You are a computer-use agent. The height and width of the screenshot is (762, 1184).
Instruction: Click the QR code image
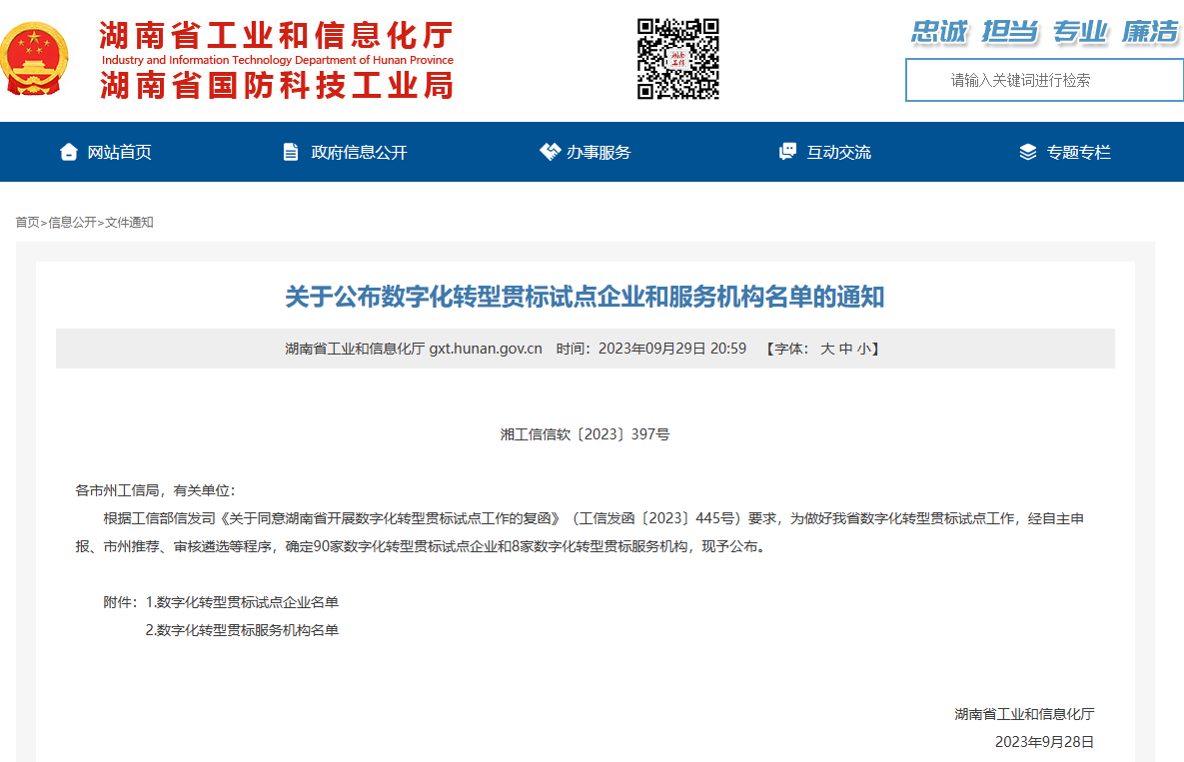click(x=678, y=59)
